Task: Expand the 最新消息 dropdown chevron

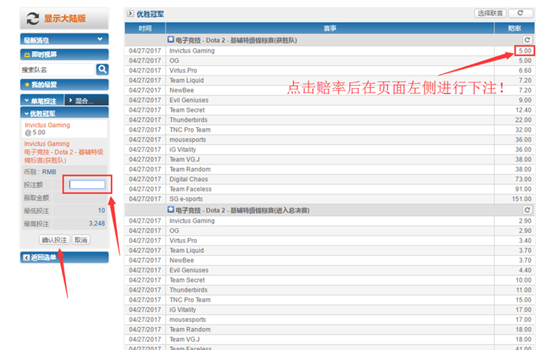Action: pos(100,39)
